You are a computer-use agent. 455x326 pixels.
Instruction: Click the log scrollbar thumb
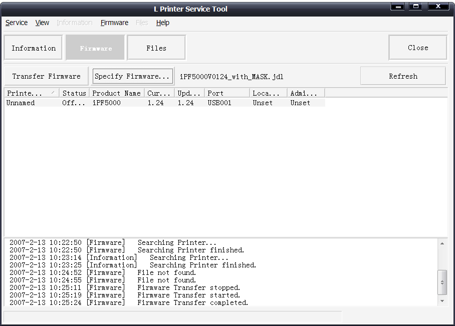pyautogui.click(x=442, y=282)
